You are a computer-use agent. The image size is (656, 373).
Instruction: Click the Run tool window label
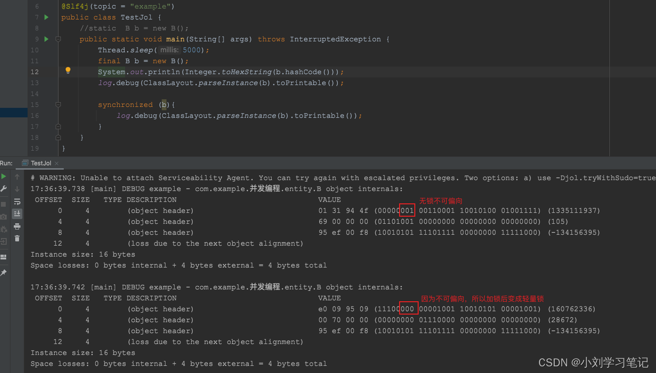(6, 163)
